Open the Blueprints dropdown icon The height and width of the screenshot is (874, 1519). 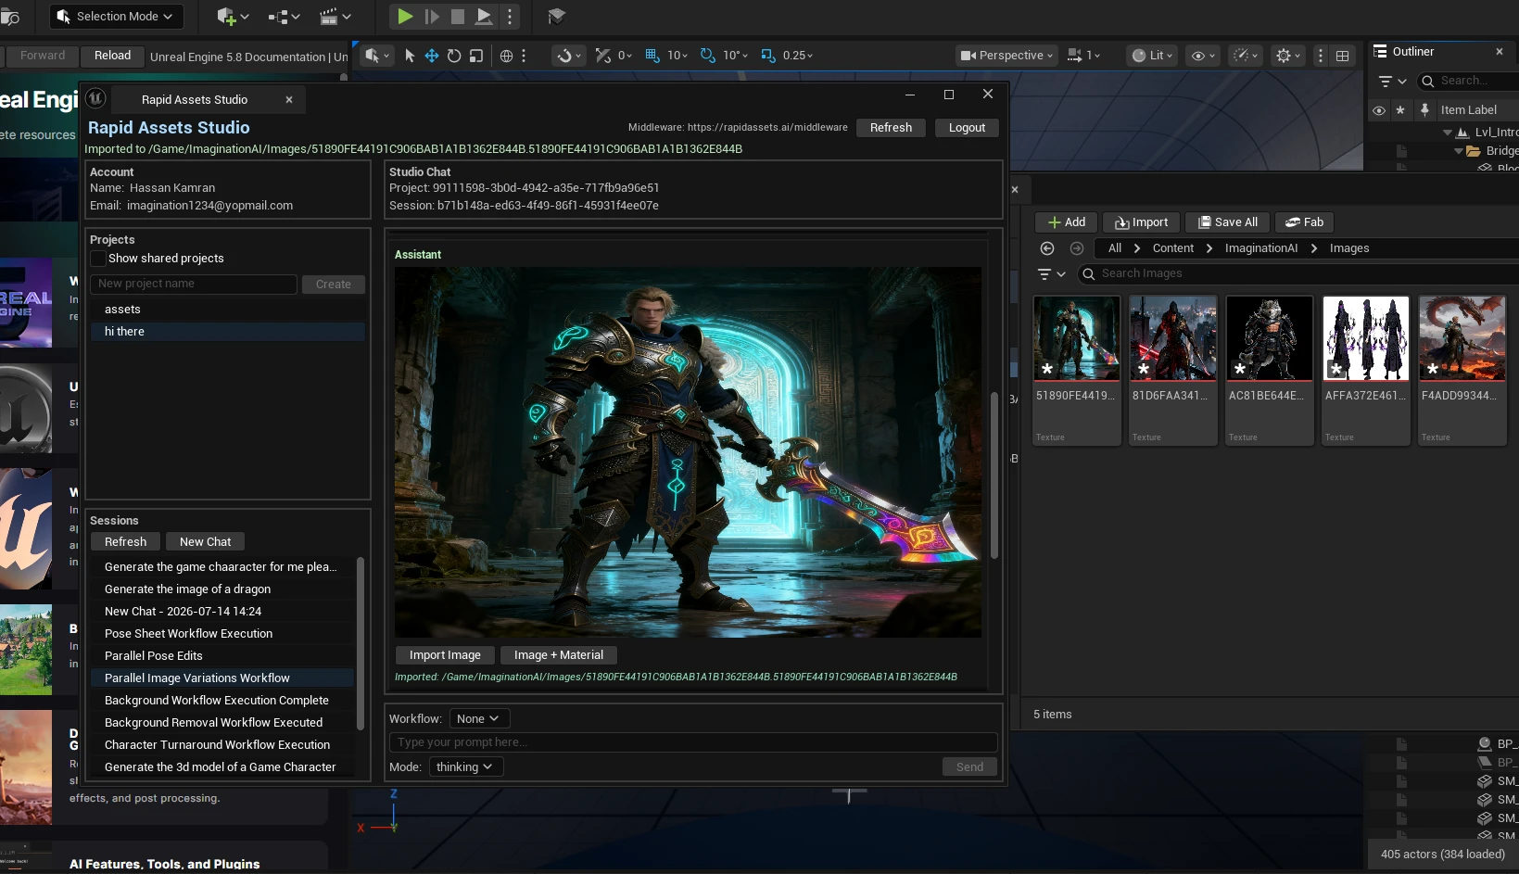(x=284, y=16)
